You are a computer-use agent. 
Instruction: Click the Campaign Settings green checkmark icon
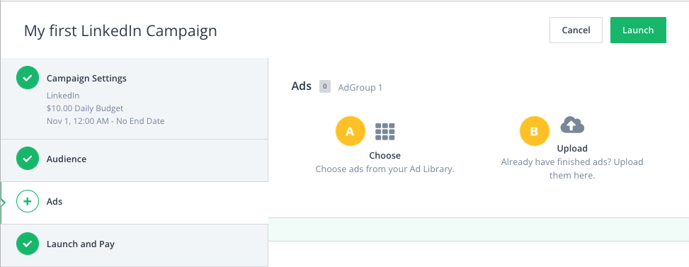[28, 78]
